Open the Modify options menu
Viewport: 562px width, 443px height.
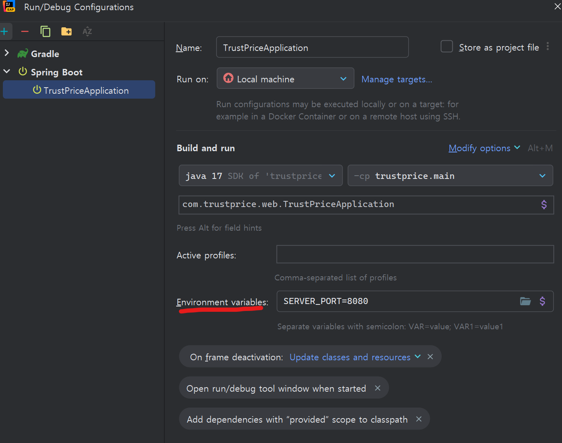(x=485, y=148)
